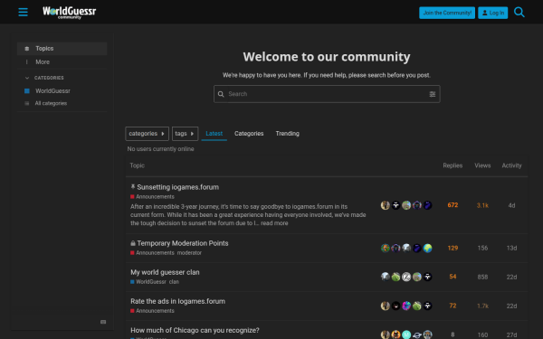Collapse the Categories sidebar section
The width and height of the screenshot is (543, 339).
coord(44,78)
